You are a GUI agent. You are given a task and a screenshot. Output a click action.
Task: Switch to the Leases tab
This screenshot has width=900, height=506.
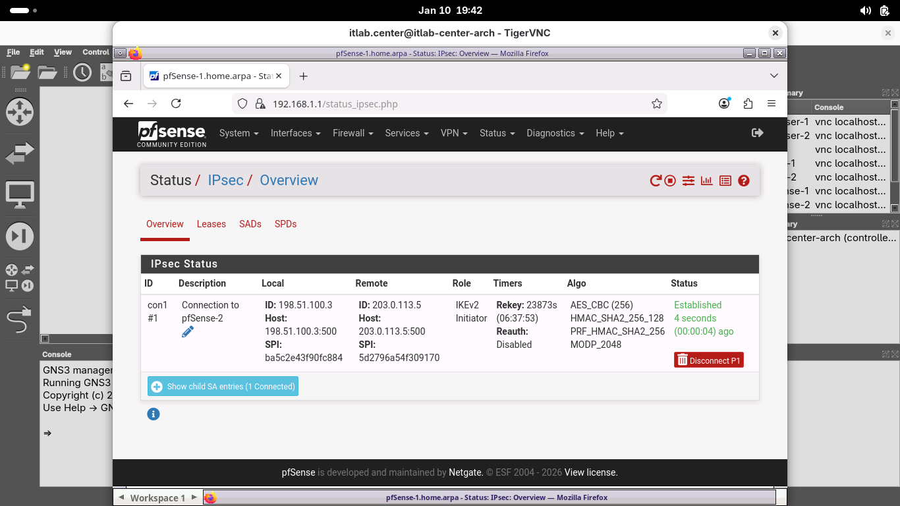211,224
